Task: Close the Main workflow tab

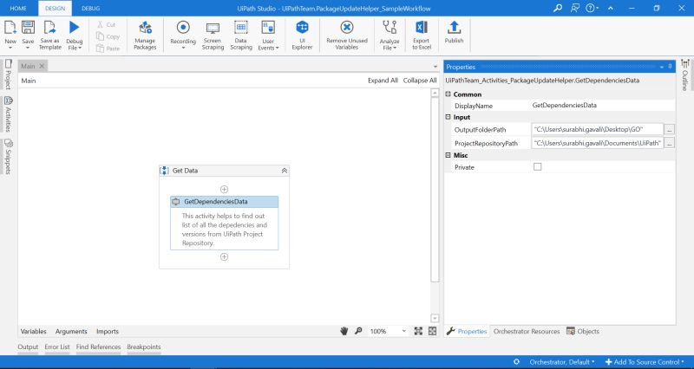Action: 42,67
